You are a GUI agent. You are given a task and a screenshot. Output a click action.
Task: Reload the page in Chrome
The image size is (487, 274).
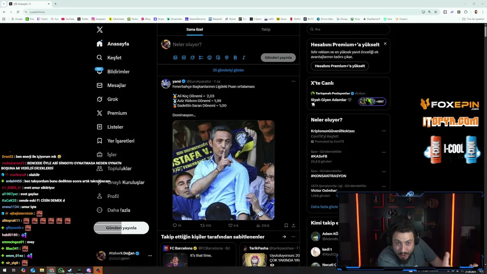coord(18,12)
